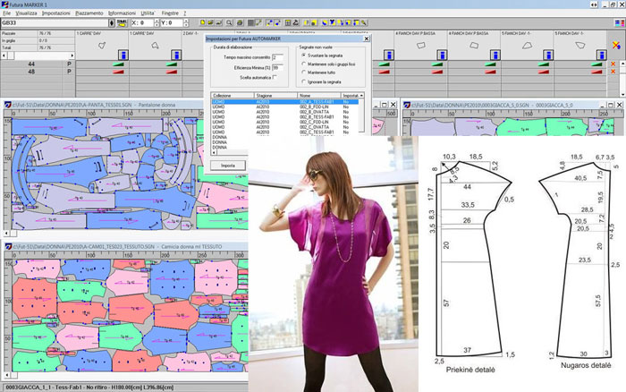Click the red X icon in row 44

pyautogui.click(x=613, y=64)
